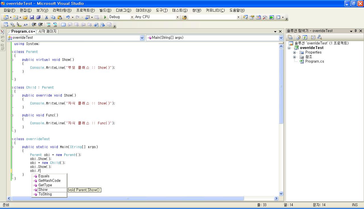This screenshot has height=209, width=364.
Task: Clear all bookmarks icon
Action: click(x=109, y=25)
